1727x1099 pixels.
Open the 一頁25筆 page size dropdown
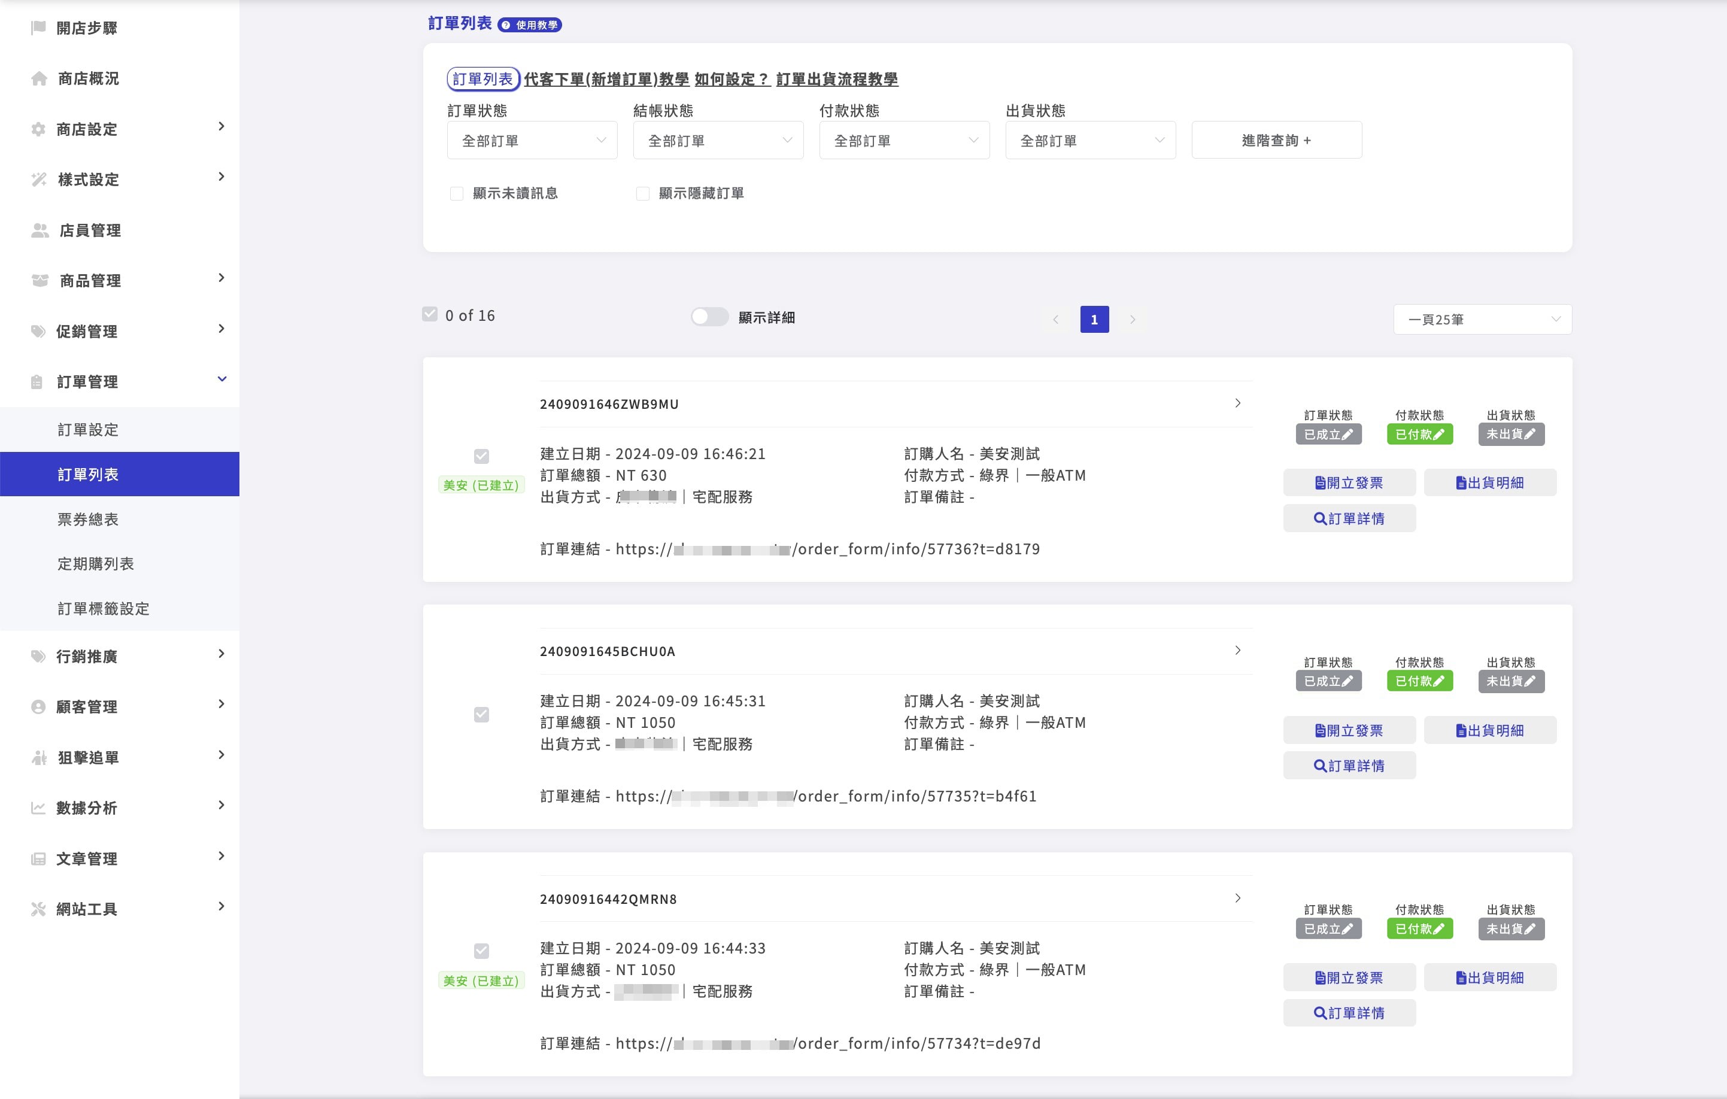click(1482, 319)
